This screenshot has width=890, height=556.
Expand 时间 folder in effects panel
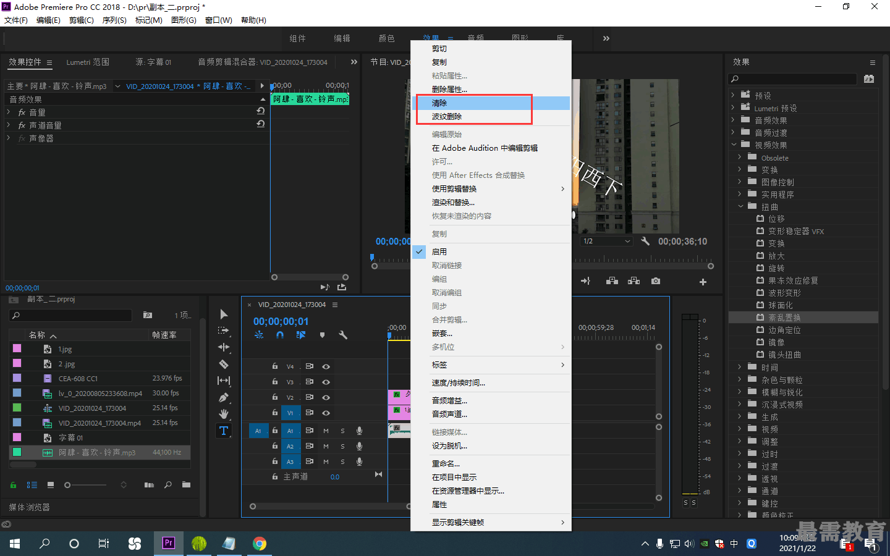[740, 367]
